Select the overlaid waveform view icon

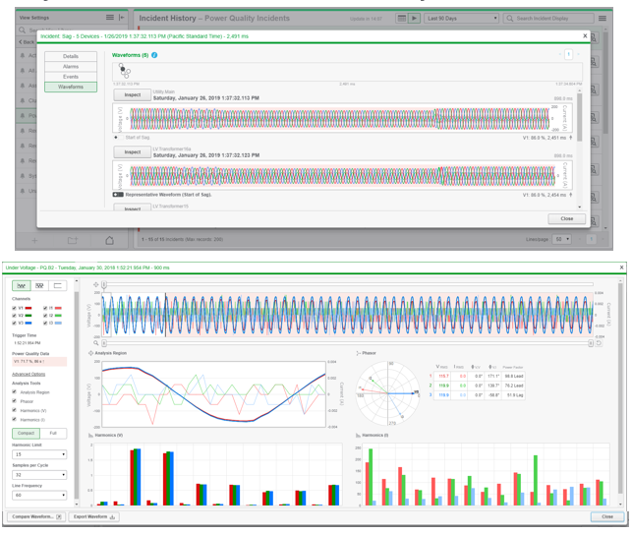click(22, 285)
